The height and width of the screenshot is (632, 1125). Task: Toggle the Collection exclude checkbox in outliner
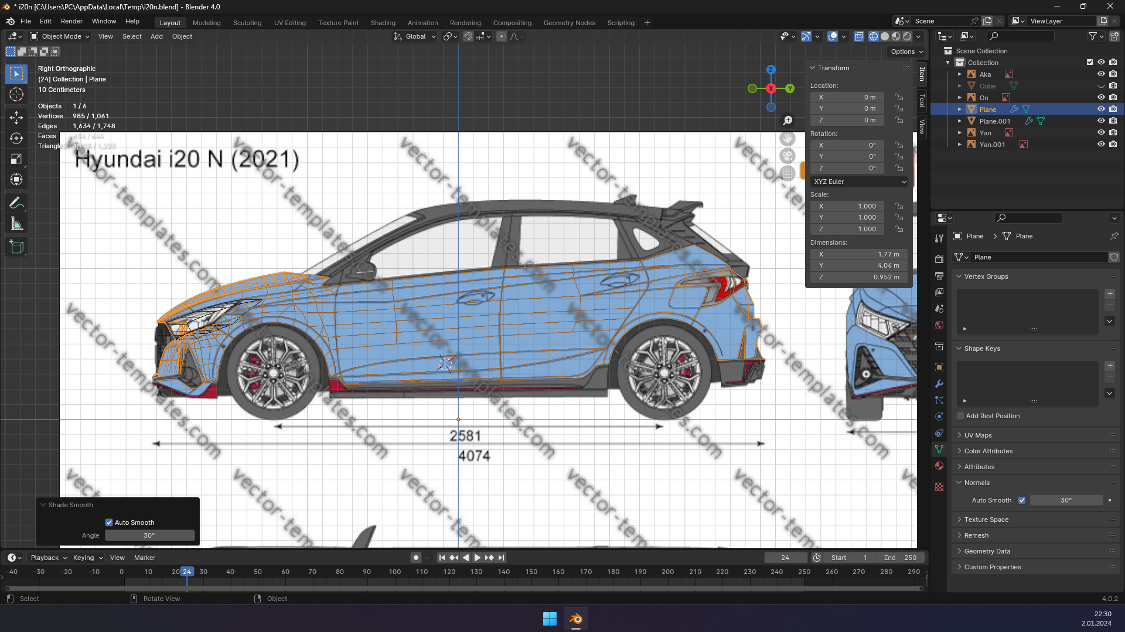pyautogui.click(x=1090, y=63)
